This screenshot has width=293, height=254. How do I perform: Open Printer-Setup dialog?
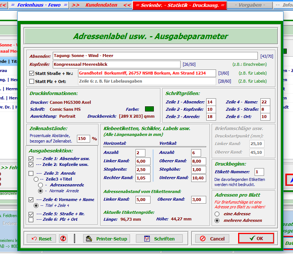107,239
